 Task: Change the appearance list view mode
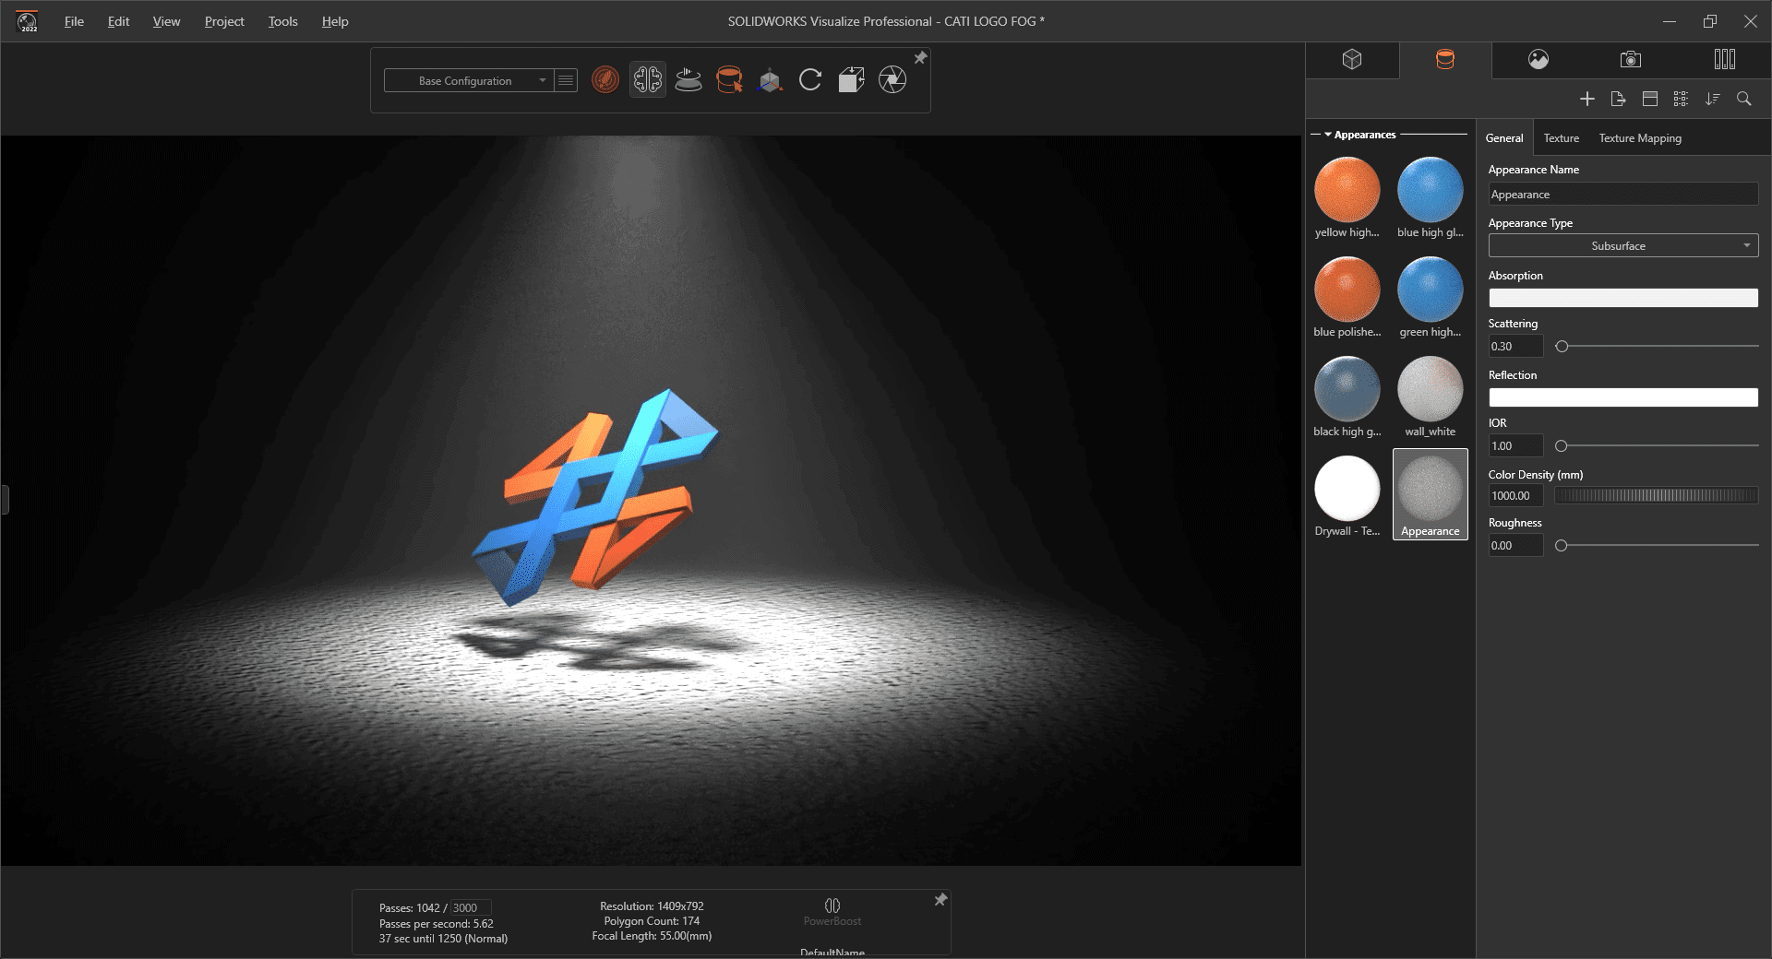(x=1681, y=99)
